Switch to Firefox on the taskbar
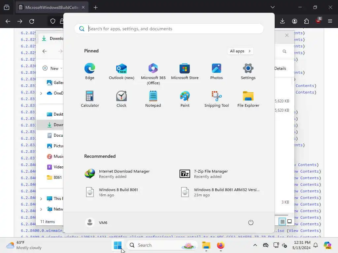 [x=220, y=245]
